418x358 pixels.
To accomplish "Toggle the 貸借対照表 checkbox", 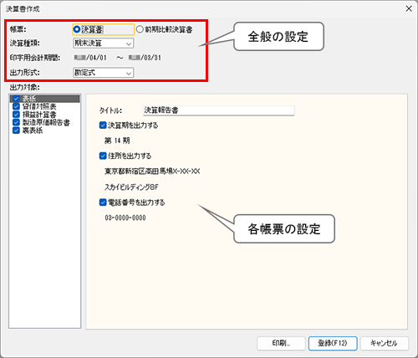I will 16,106.
